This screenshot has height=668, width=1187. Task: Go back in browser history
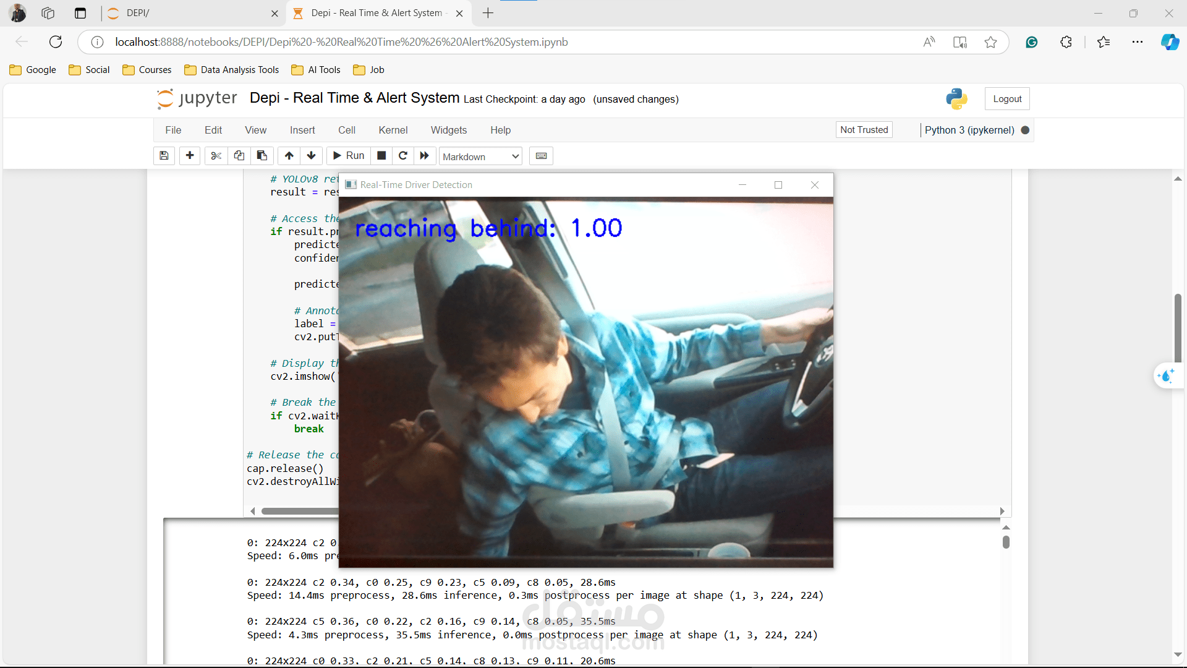[22, 41]
